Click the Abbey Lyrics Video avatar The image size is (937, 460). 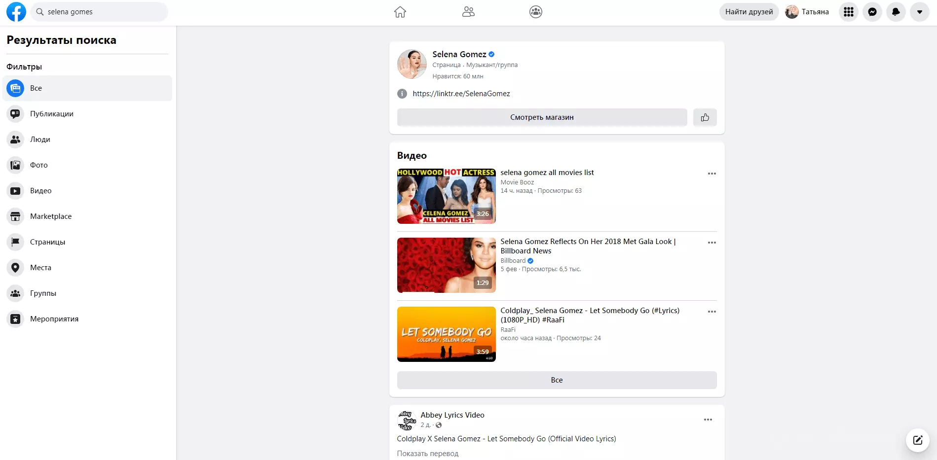point(407,420)
